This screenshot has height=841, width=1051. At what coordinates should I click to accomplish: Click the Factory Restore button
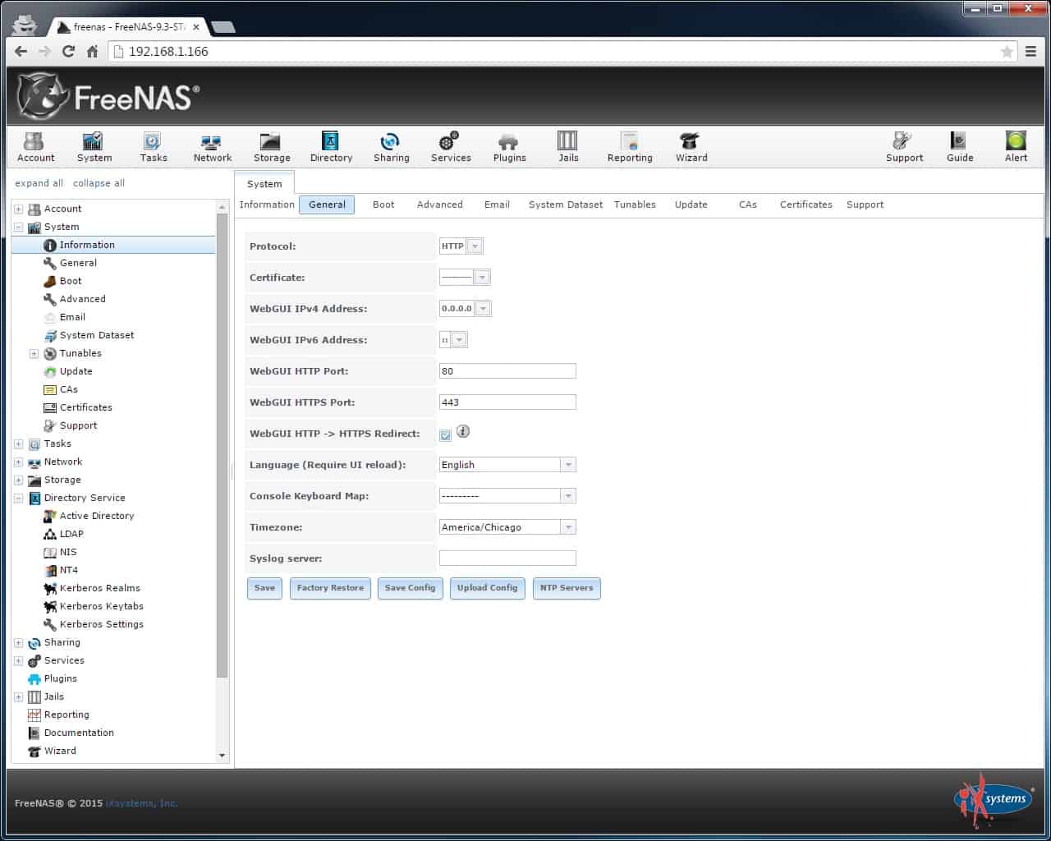click(x=330, y=588)
